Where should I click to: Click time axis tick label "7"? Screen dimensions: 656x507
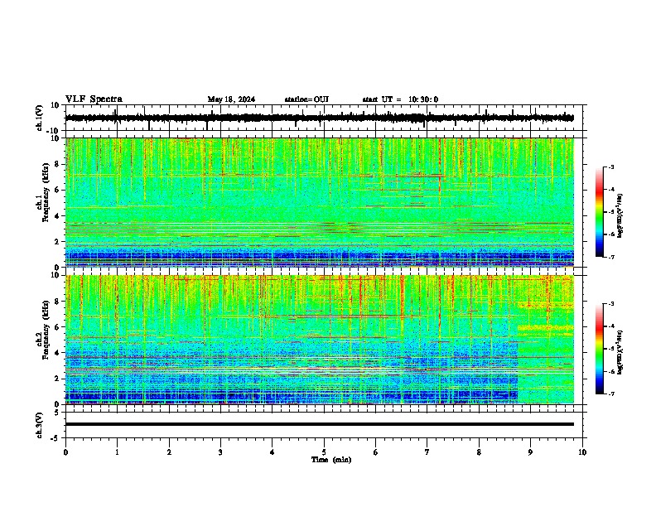tap(427, 452)
